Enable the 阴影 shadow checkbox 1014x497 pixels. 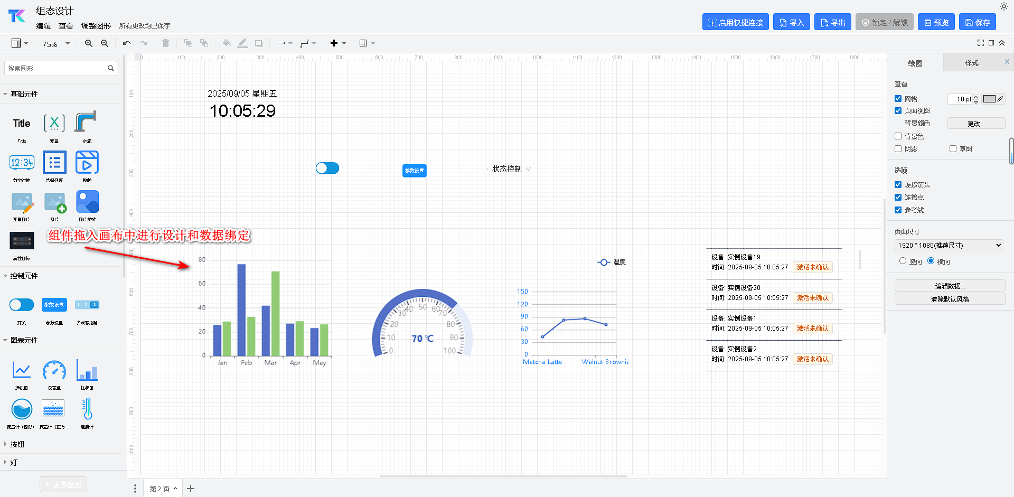(898, 149)
